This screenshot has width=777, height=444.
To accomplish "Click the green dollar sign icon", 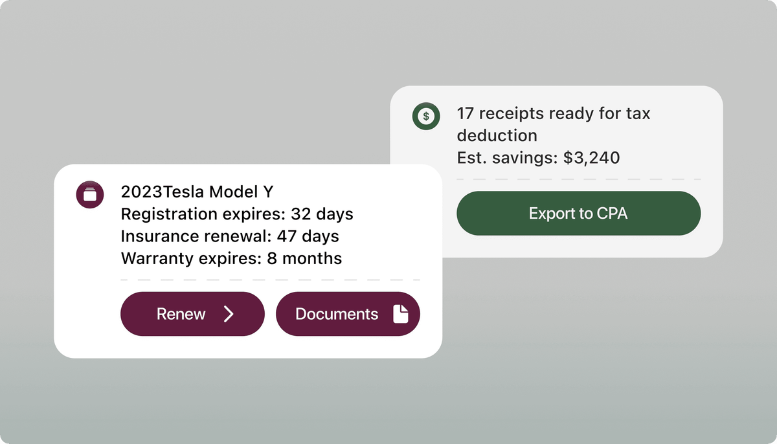I will [x=425, y=117].
